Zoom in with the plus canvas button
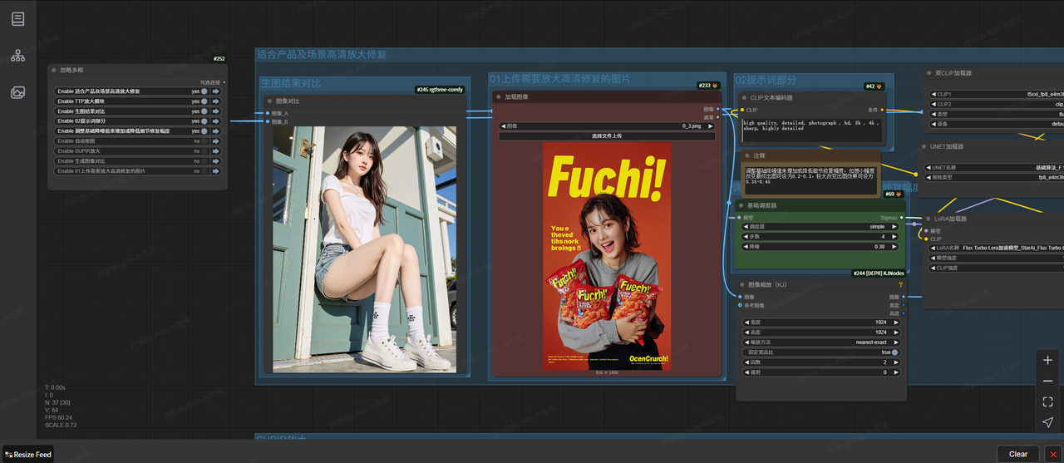The width and height of the screenshot is (1064, 463). 1047,361
